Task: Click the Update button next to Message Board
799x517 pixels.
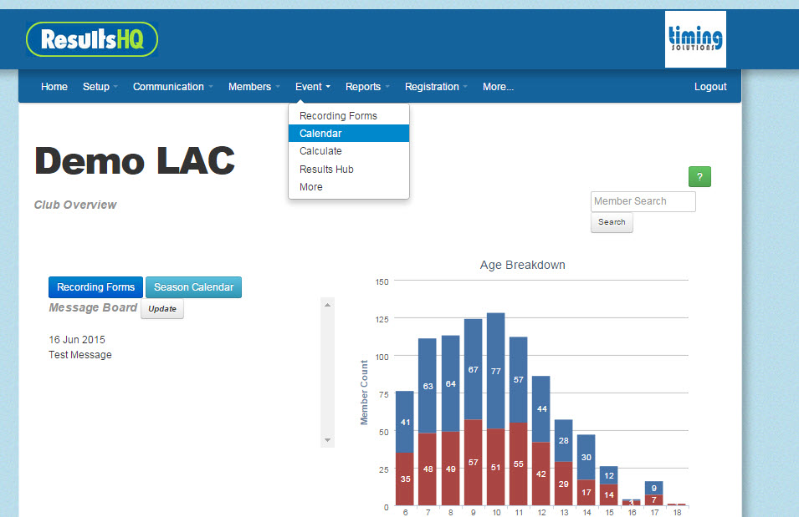Action: [161, 308]
